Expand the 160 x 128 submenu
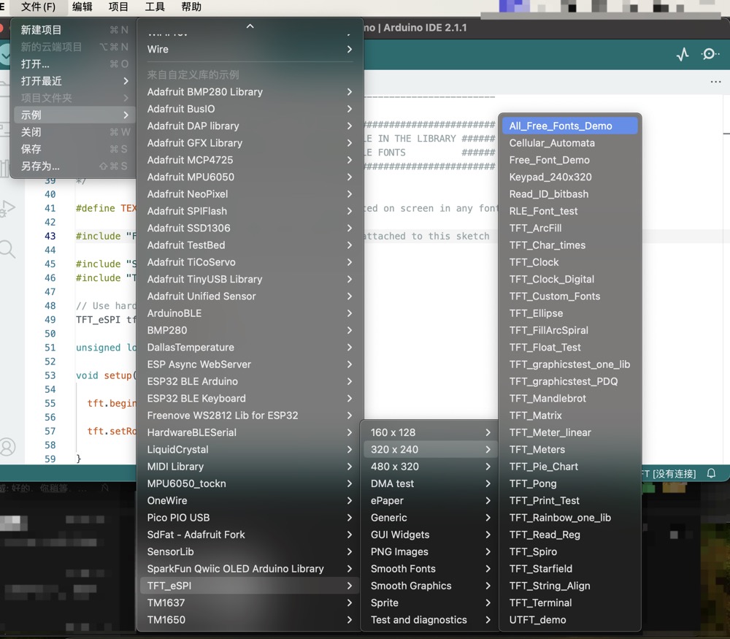 pyautogui.click(x=430, y=432)
